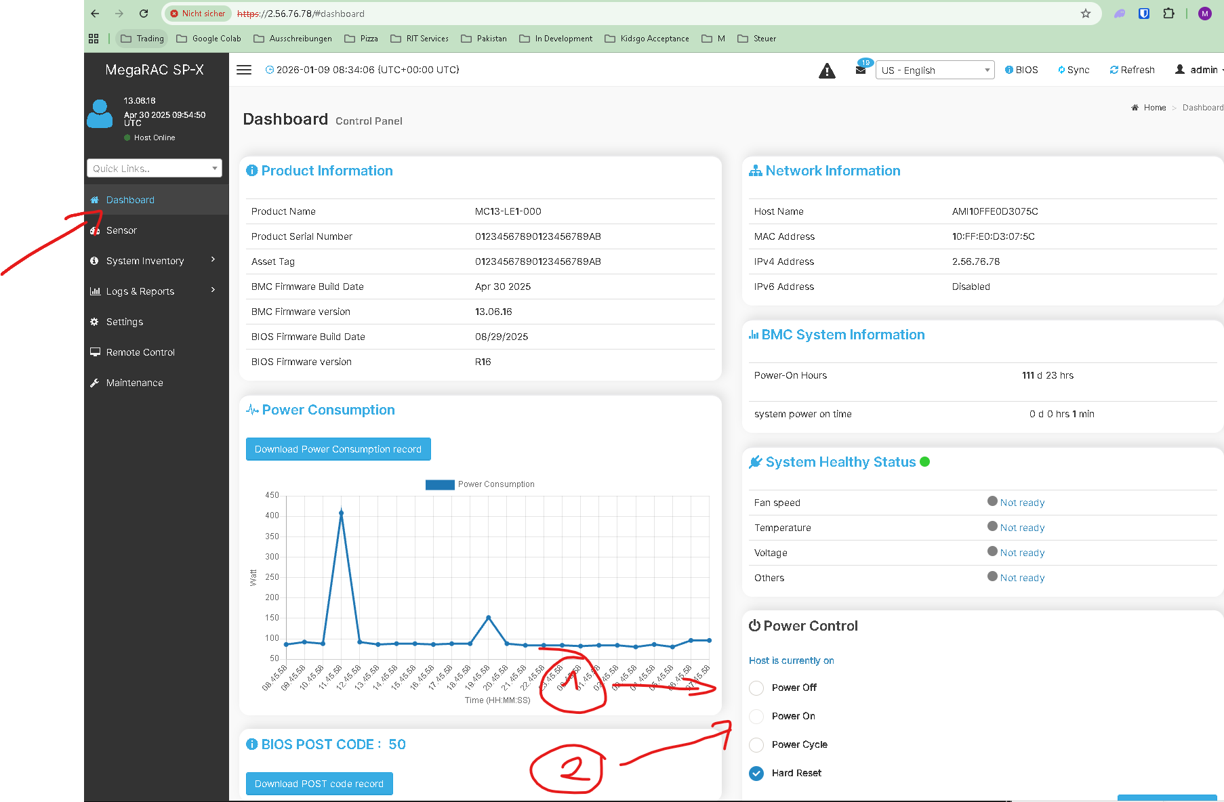Screen dimensions: 1224x802
Task: Click the System Healthy Status green indicator
Action: click(x=925, y=462)
